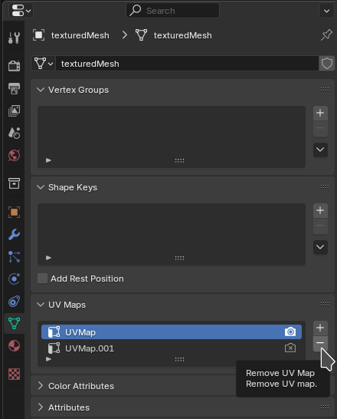Click the properties Search field
This screenshot has width=337, height=419.
(172, 11)
